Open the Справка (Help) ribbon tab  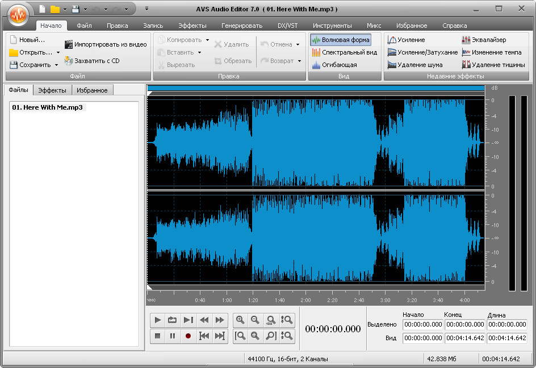click(455, 26)
